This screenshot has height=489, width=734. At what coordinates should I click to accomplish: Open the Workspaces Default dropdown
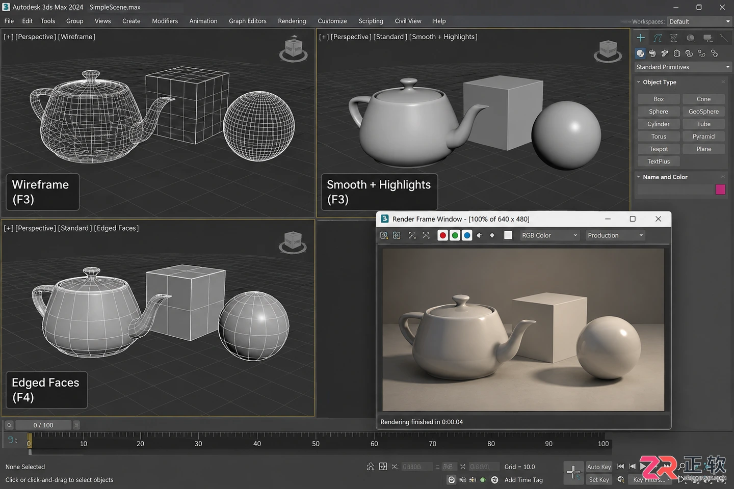click(699, 21)
